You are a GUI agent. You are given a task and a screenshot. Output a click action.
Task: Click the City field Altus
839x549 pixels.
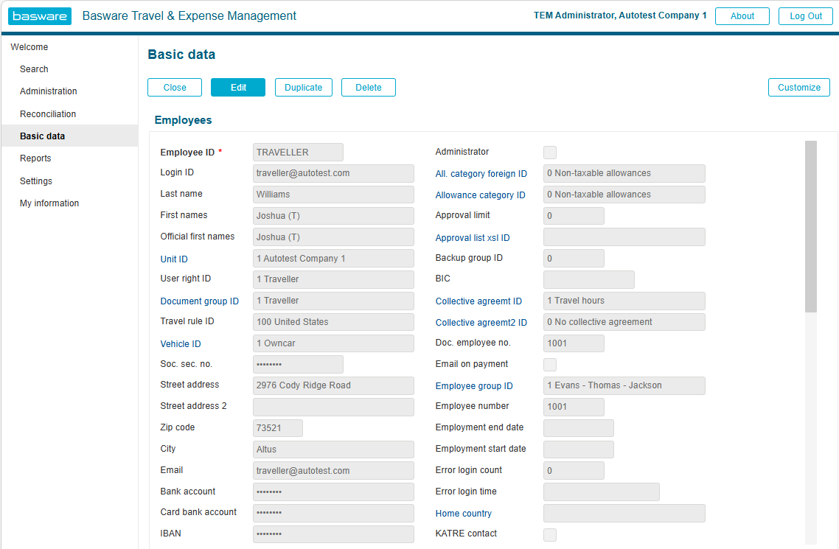[x=333, y=450]
